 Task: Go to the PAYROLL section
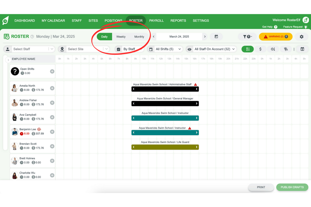(157, 20)
